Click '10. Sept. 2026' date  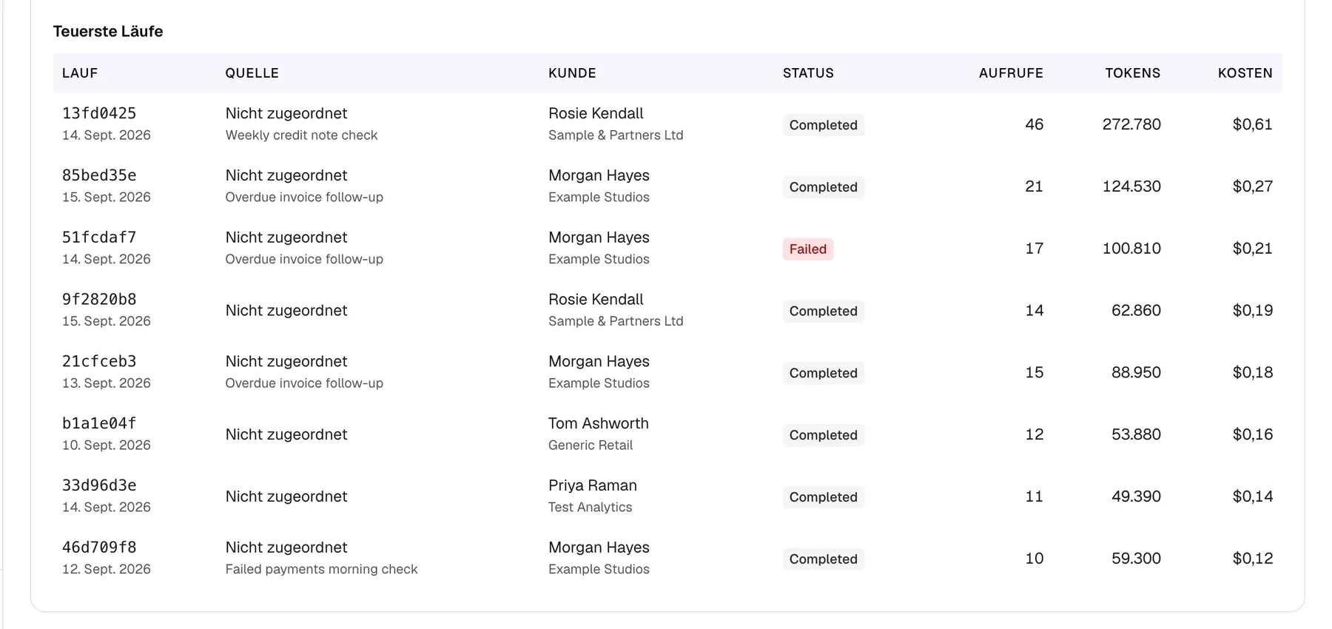[x=107, y=445]
